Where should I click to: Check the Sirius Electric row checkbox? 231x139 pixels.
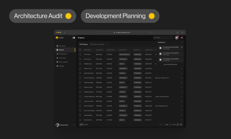click(80, 120)
